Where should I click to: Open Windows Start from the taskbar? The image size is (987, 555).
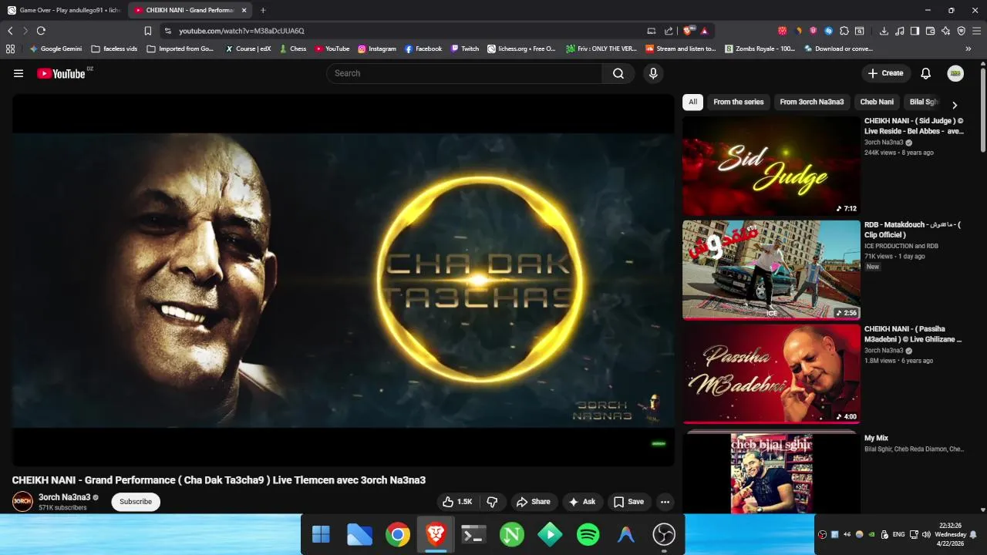[321, 534]
